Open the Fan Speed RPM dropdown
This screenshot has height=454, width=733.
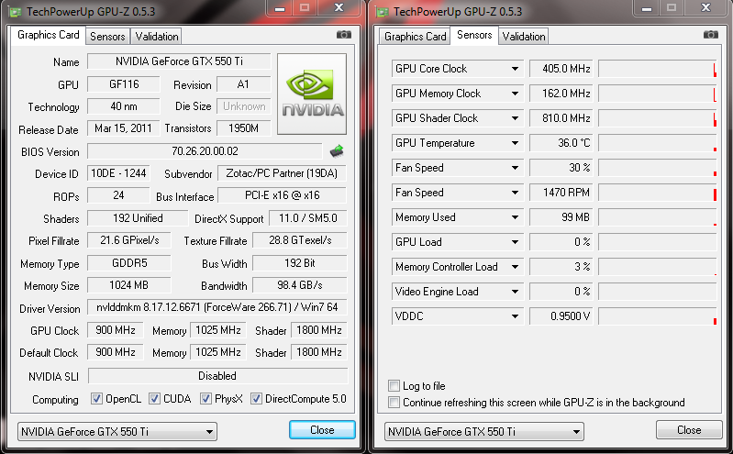point(515,193)
